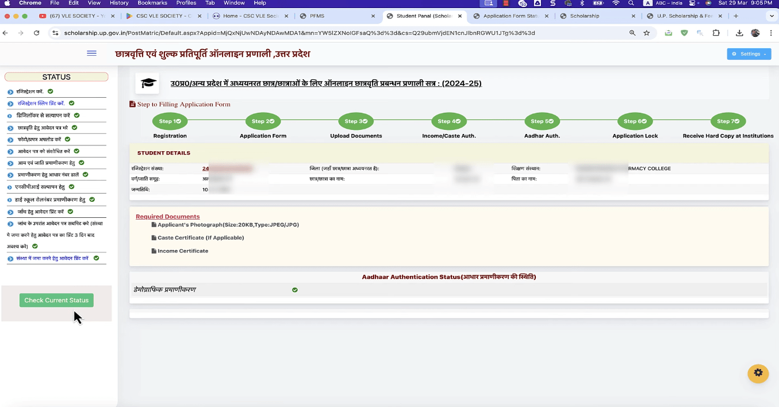Click the green check beside डेमोग्राफिक प्रमाणीकरण
The height and width of the screenshot is (407, 779).
click(x=295, y=290)
